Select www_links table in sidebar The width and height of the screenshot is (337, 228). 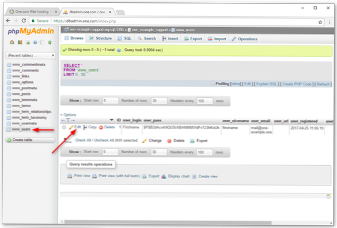click(x=21, y=76)
